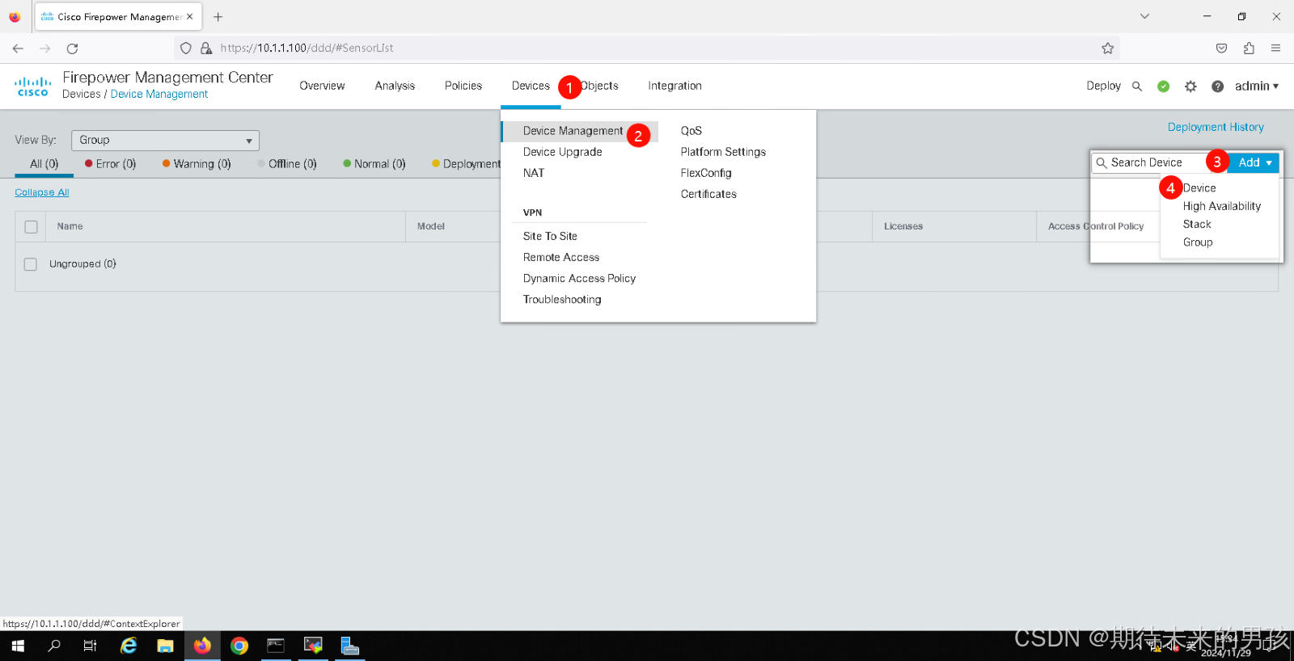The image size is (1294, 661).
Task: Select Device Management menu entry
Action: click(573, 131)
